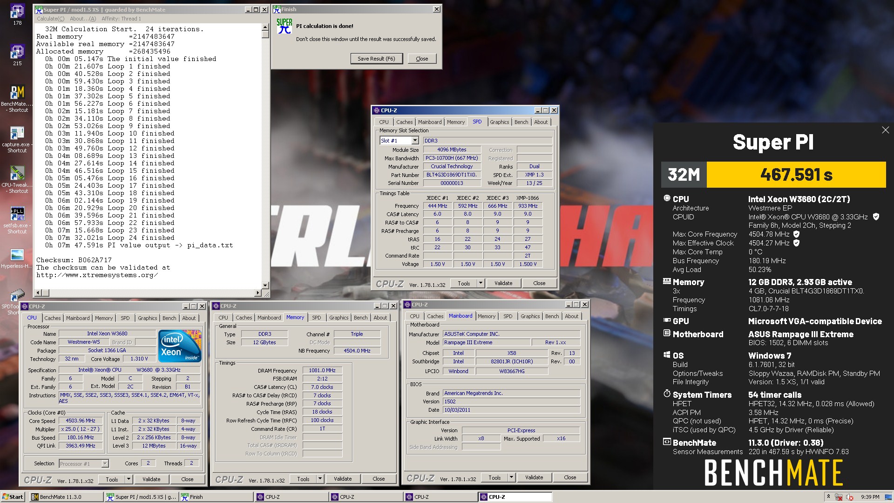Image resolution: width=894 pixels, height=503 pixels.
Task: Open Calculate(C) menu in Super PI
Action: (x=51, y=19)
